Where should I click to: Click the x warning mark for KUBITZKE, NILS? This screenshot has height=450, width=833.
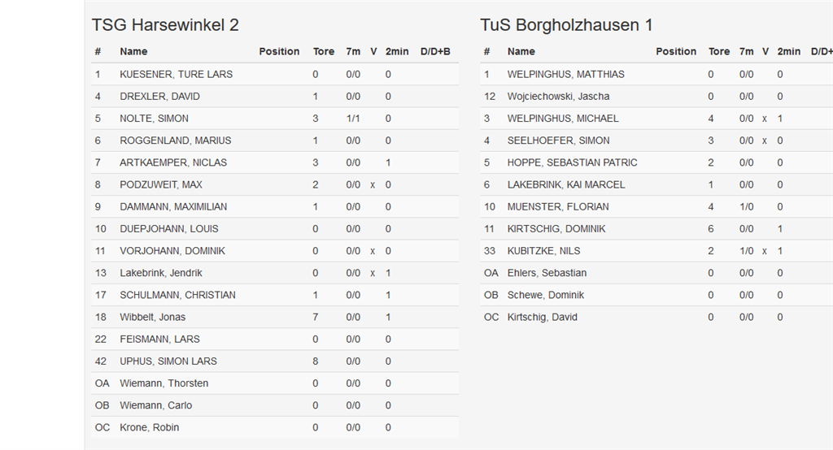[765, 251]
